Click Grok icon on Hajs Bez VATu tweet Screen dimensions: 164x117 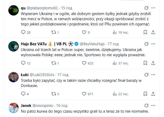coord(147,44)
